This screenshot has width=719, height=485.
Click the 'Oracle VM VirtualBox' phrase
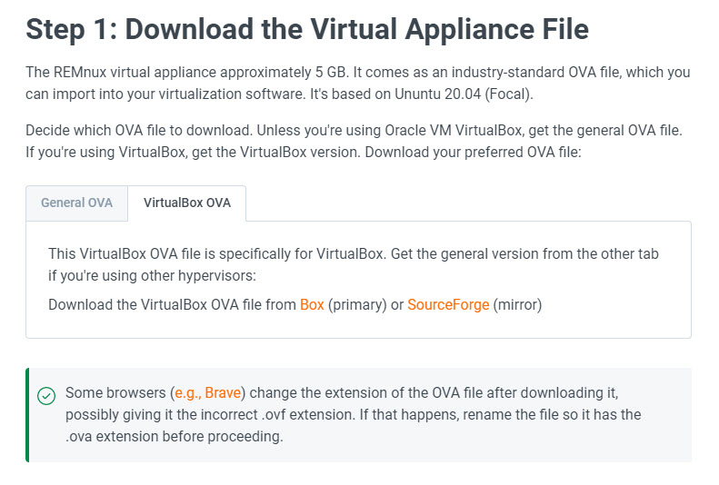coord(454,130)
